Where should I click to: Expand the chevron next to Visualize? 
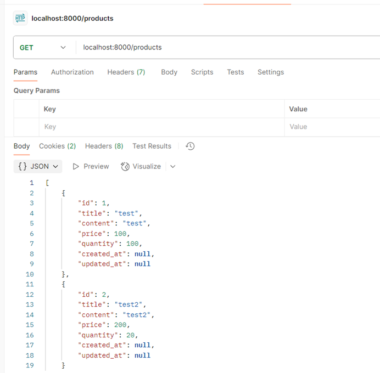pyautogui.click(x=173, y=166)
